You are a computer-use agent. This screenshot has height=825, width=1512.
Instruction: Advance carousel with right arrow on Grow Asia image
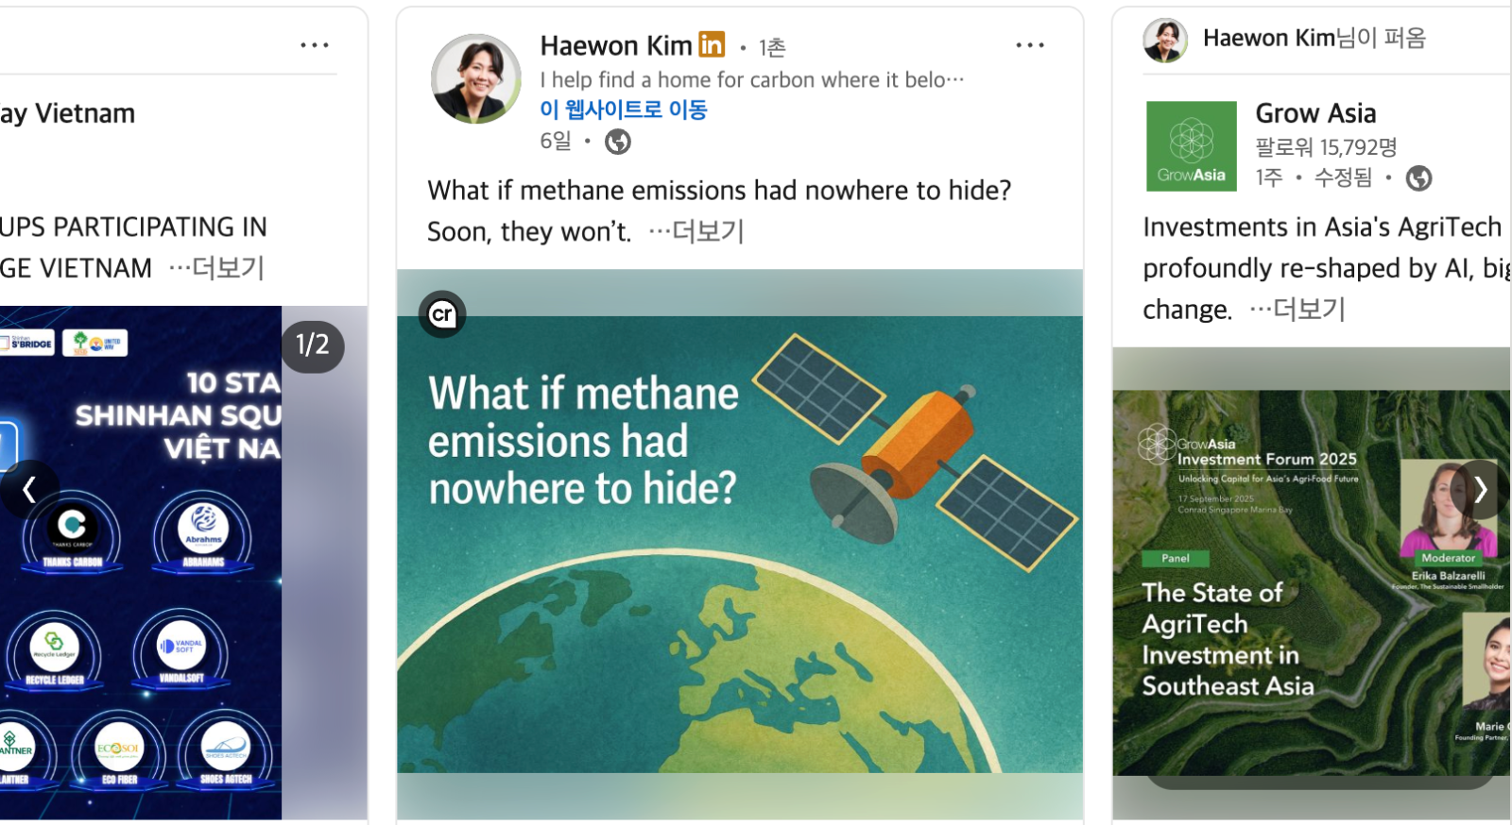(1480, 489)
